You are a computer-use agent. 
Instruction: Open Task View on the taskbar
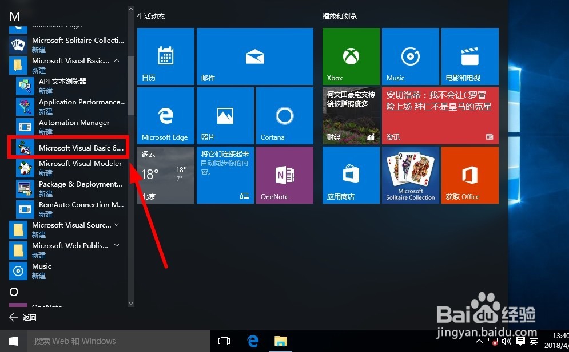224,341
